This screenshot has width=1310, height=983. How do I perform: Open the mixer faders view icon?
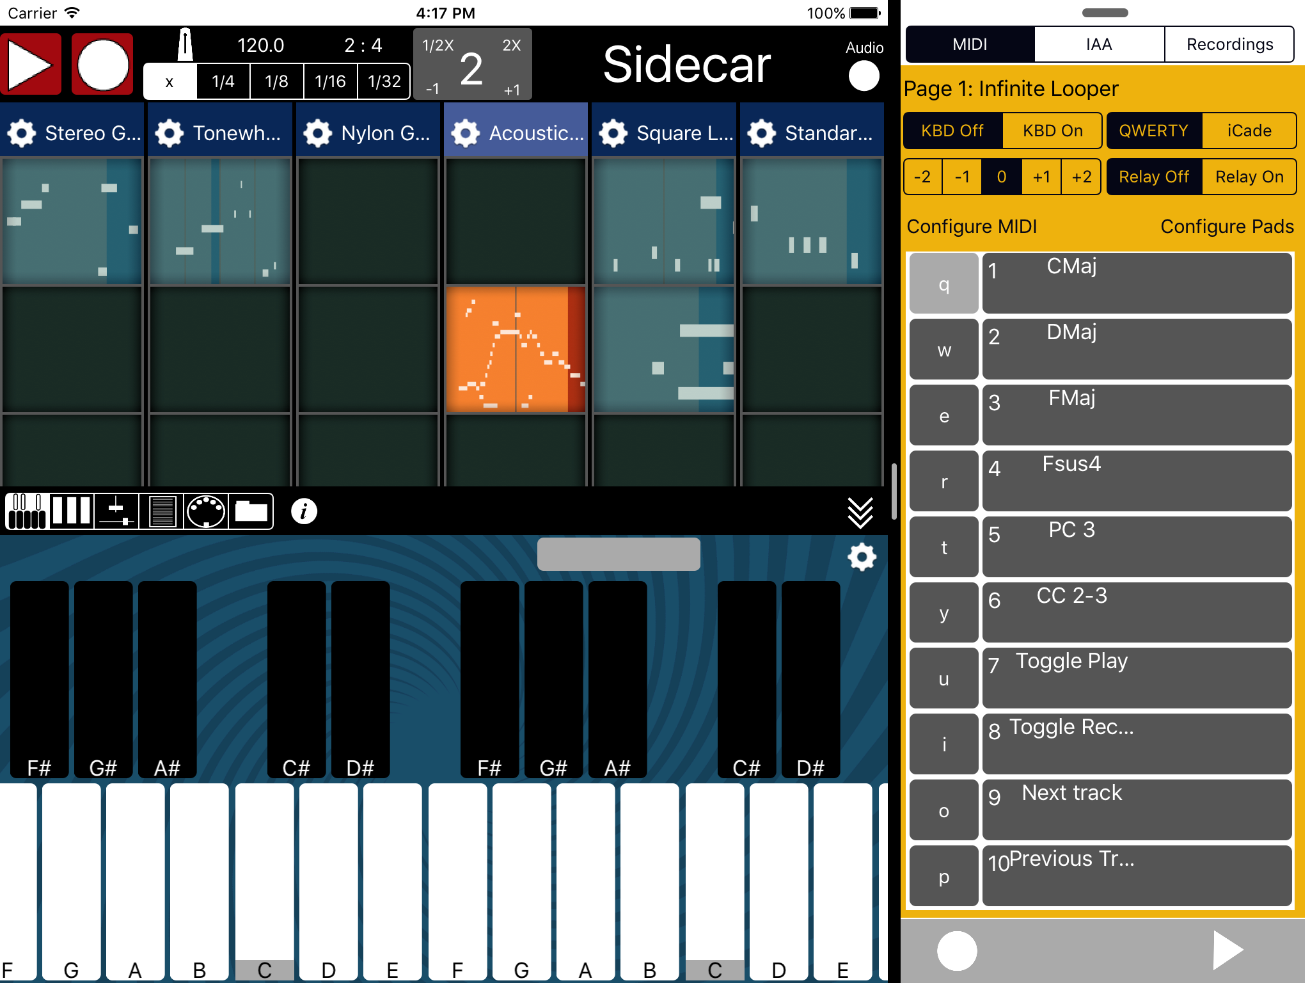click(116, 511)
